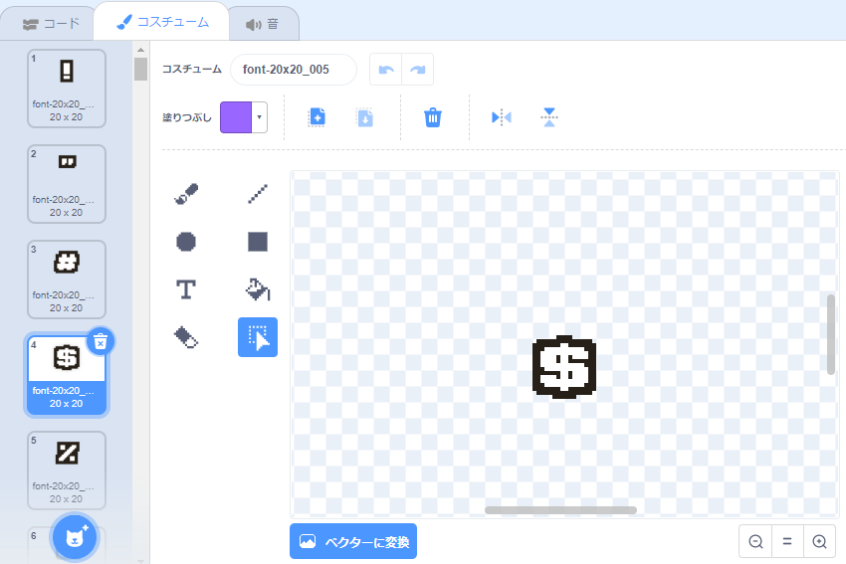Delete costume 4 with its trash badge
The height and width of the screenshot is (564, 846).
pos(101,342)
